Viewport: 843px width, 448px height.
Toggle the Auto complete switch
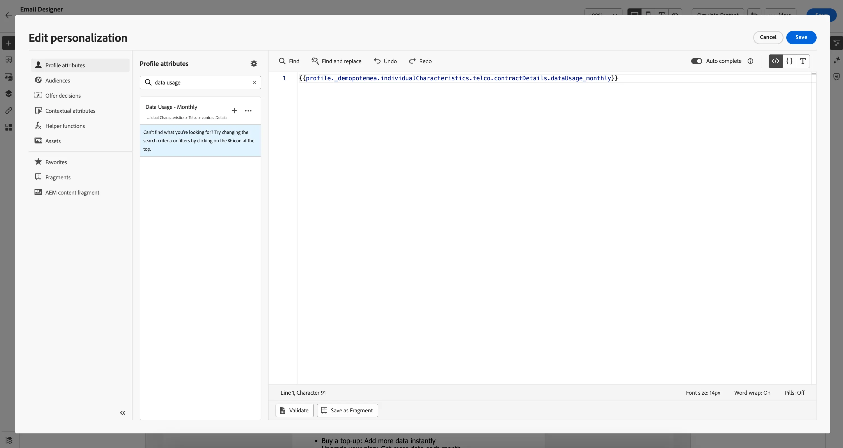(x=697, y=61)
